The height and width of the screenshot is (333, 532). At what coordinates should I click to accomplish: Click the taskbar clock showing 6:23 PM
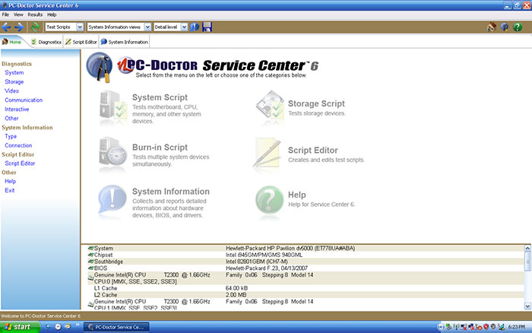(x=516, y=327)
